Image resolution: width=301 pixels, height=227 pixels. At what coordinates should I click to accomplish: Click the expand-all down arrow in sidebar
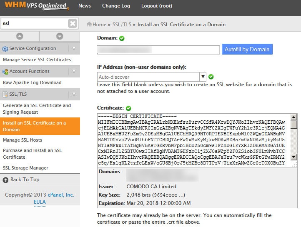click(x=59, y=36)
